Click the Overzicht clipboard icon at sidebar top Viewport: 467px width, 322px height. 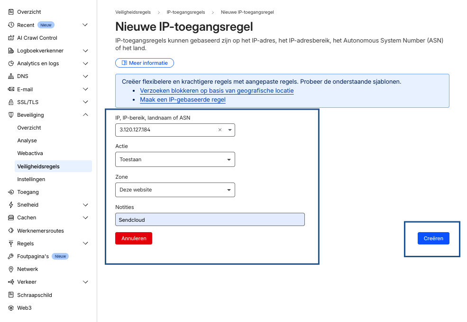(x=11, y=12)
